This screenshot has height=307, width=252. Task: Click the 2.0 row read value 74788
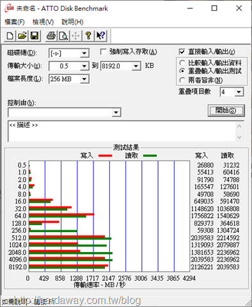232,180
